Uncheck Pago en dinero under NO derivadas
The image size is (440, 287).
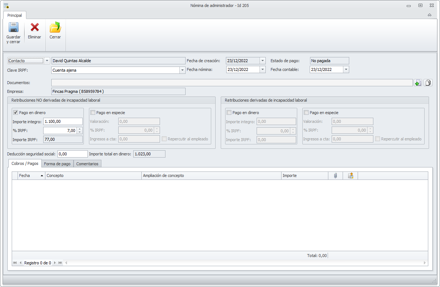[16, 113]
